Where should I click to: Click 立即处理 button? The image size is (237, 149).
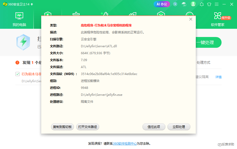point(179,127)
